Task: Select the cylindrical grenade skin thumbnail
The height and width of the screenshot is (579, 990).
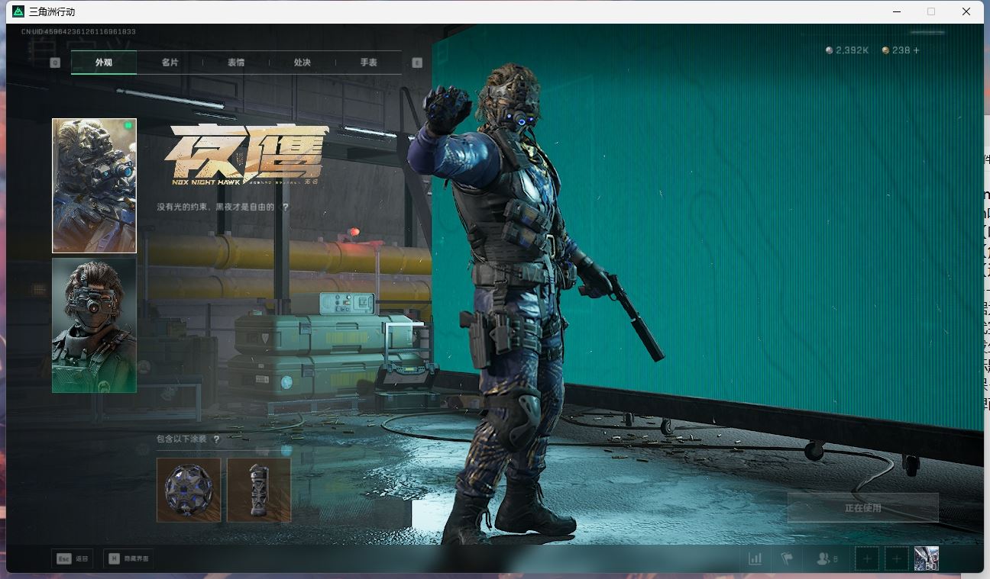Action: (x=259, y=490)
